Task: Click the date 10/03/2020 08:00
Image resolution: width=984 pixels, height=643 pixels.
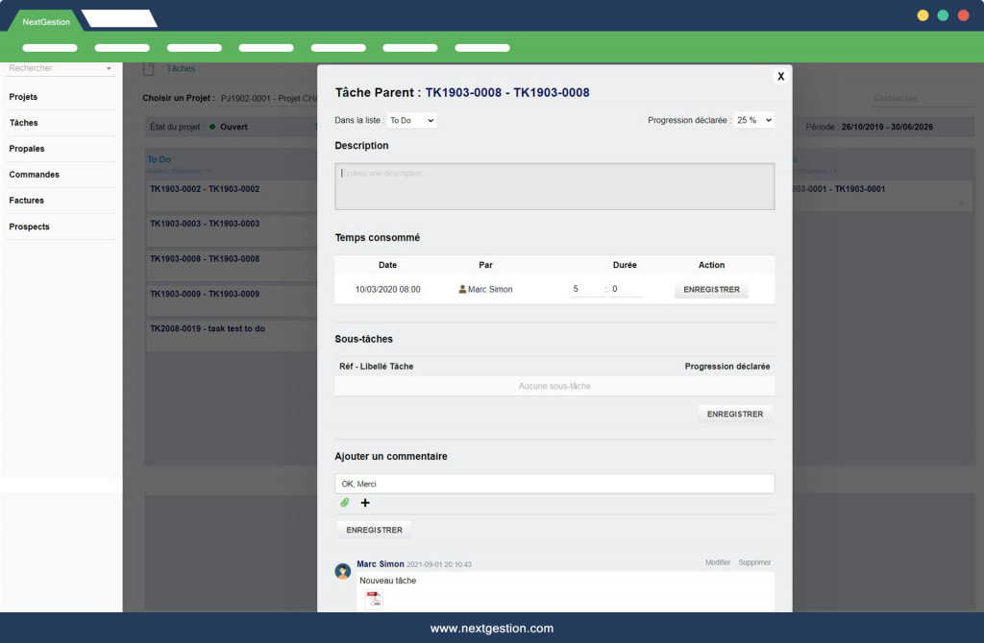Action: tap(388, 290)
